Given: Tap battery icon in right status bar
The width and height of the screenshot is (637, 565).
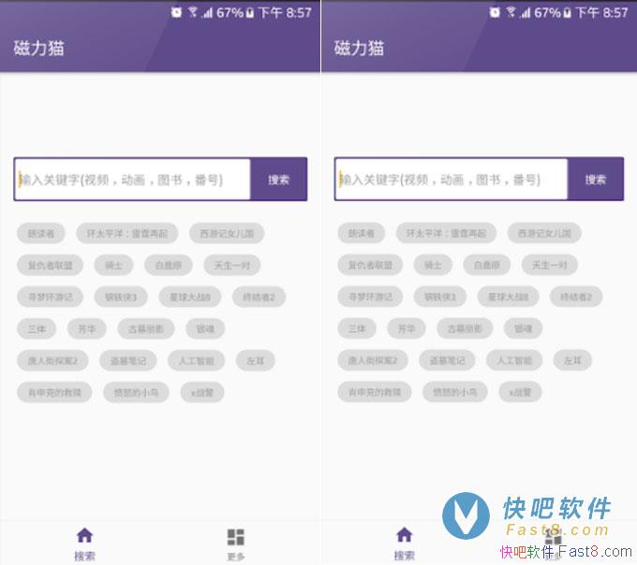Looking at the screenshot, I should (568, 13).
